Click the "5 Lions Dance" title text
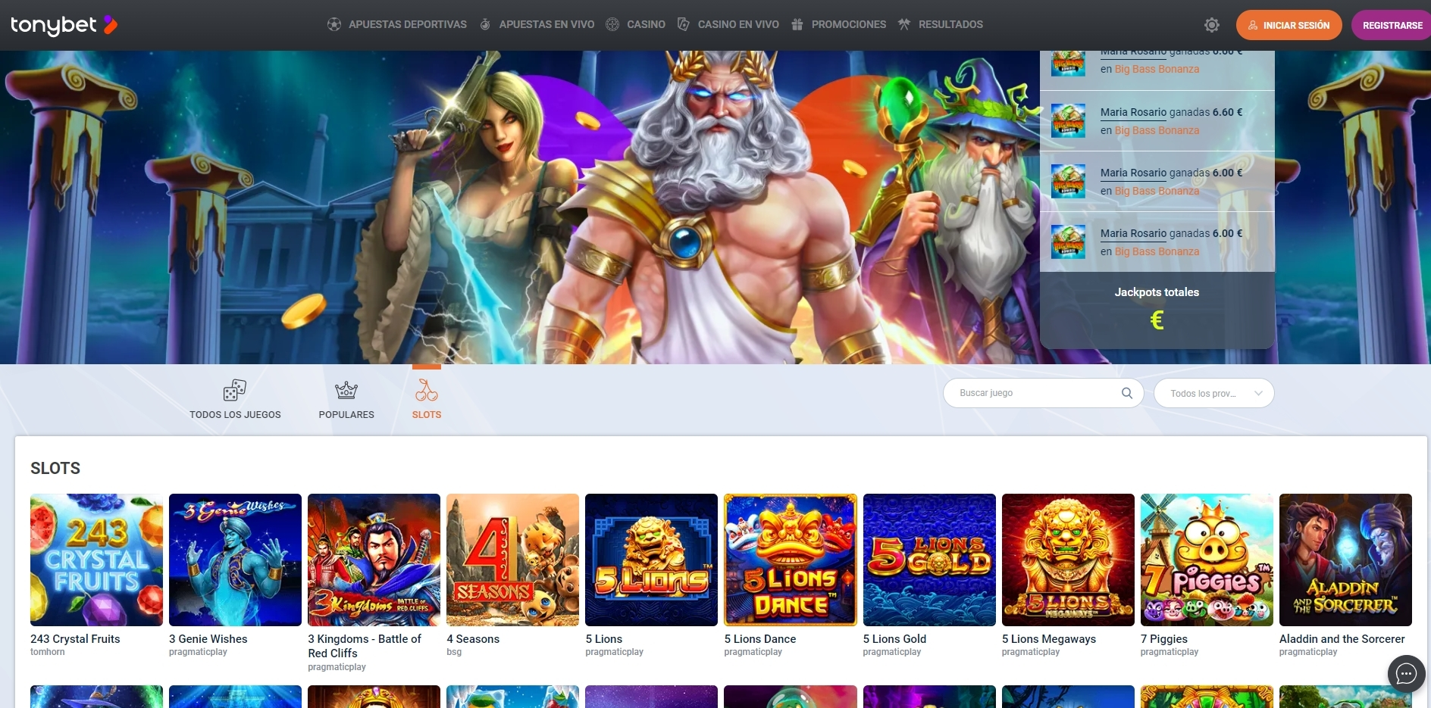This screenshot has height=708, width=1431. pos(760,639)
